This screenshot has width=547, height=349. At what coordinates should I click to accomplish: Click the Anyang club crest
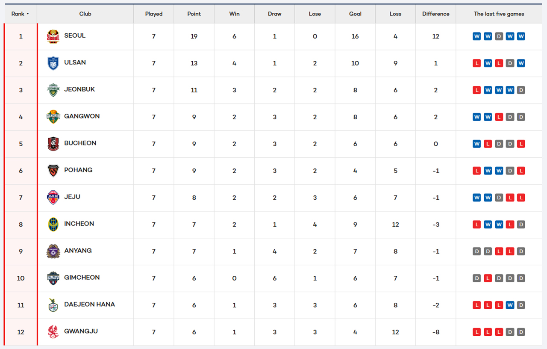(x=53, y=251)
